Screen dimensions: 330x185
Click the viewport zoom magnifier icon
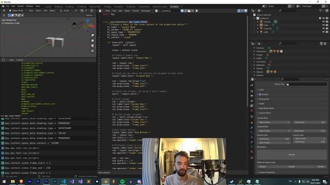pos(92,35)
